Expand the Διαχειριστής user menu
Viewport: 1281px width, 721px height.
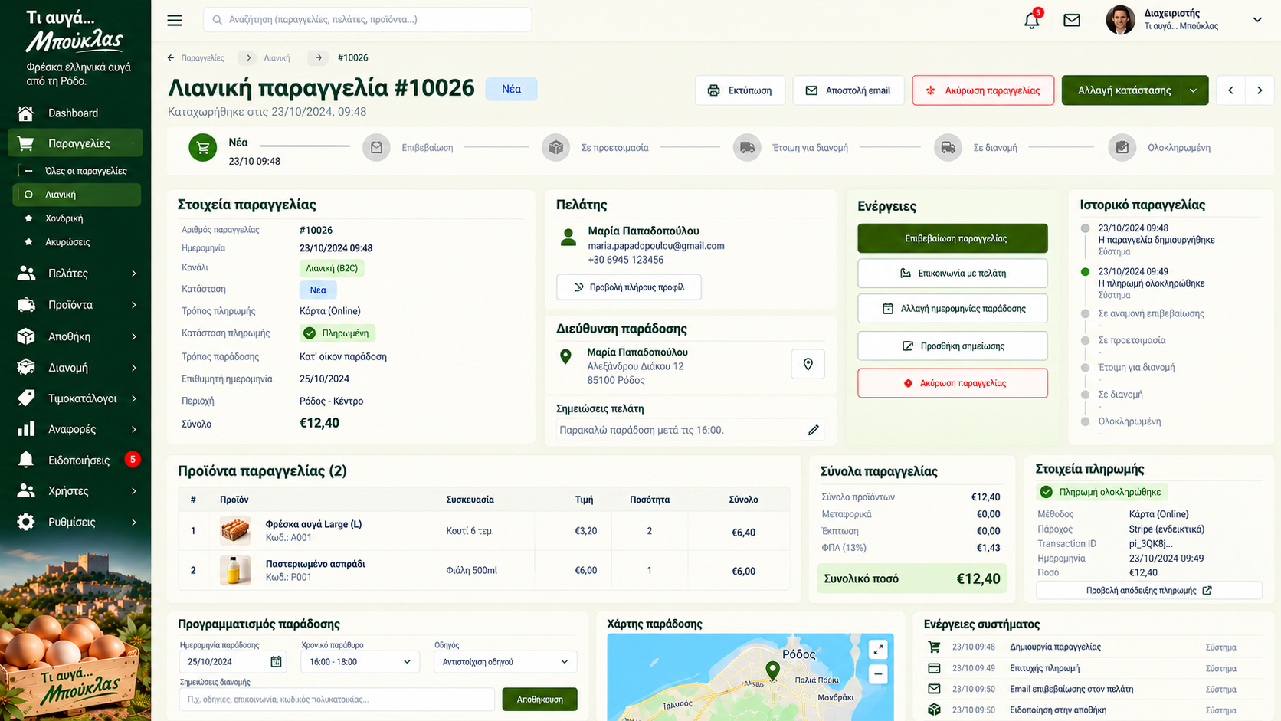tap(1257, 20)
